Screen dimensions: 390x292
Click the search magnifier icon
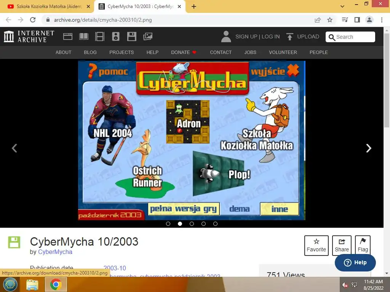coord(332,37)
